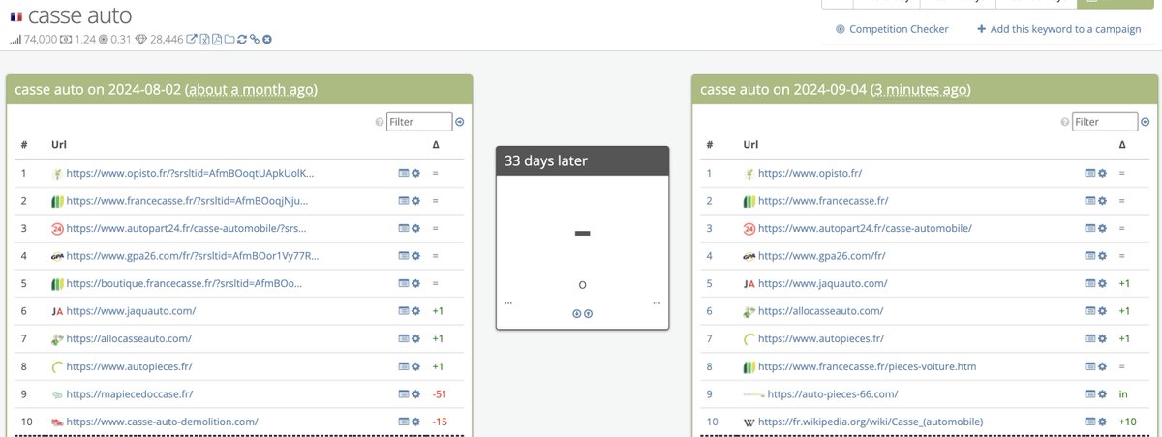Open details icon for right jaquauto.com row
This screenshot has width=1162, height=437.
(x=1089, y=283)
